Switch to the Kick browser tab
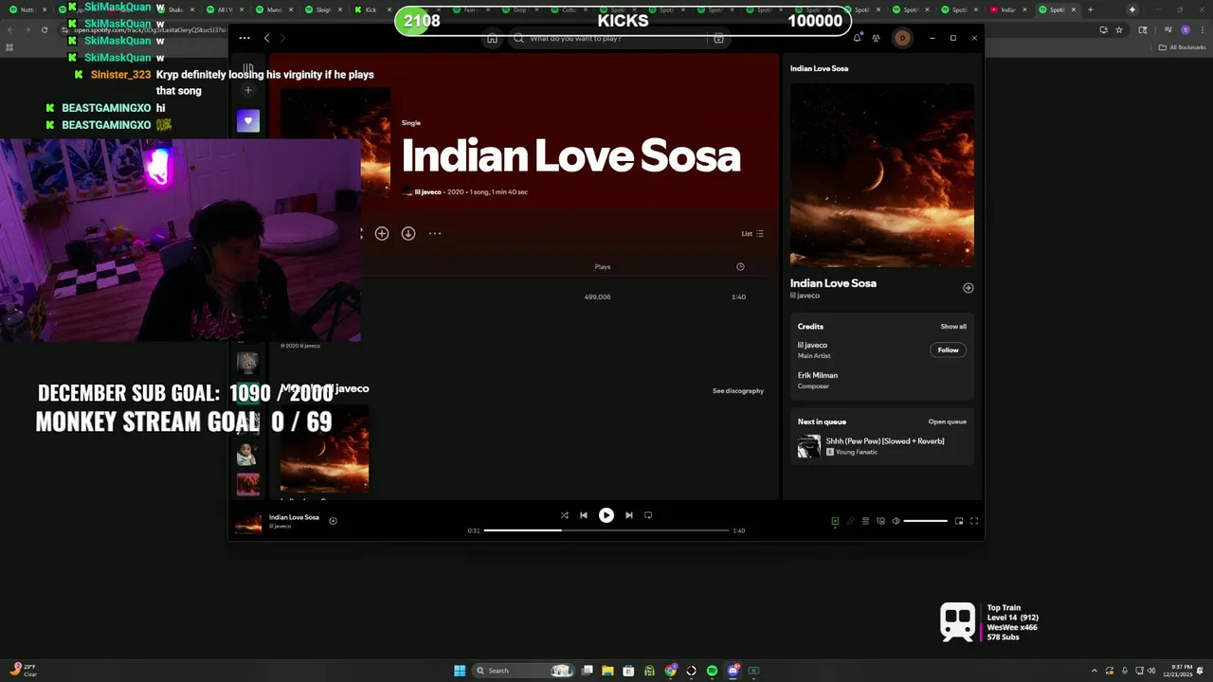This screenshot has height=682, width=1213. point(371,9)
